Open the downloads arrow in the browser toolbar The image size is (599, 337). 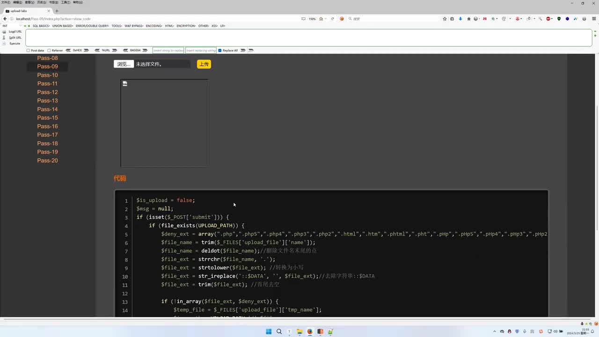click(460, 19)
